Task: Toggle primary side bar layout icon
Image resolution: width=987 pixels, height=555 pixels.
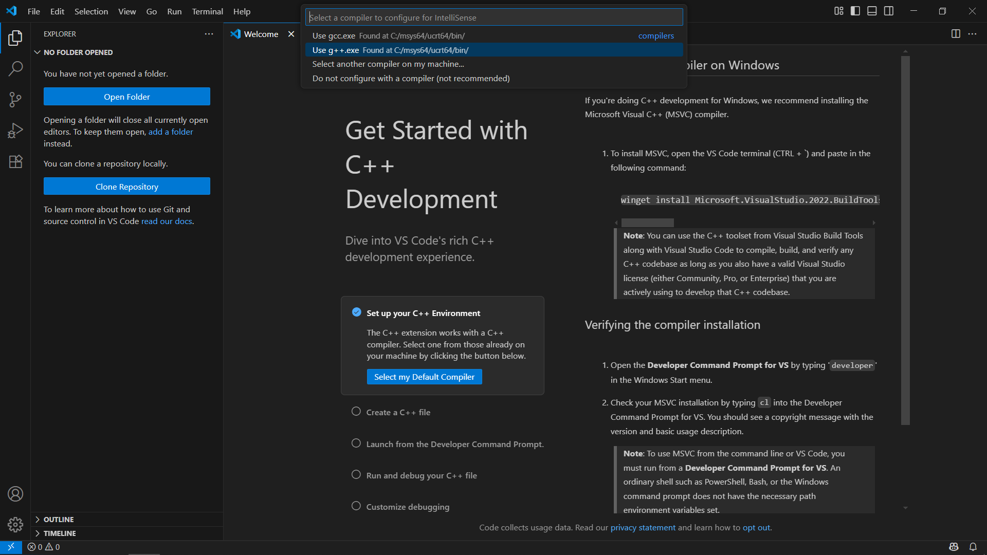Action: click(x=855, y=11)
